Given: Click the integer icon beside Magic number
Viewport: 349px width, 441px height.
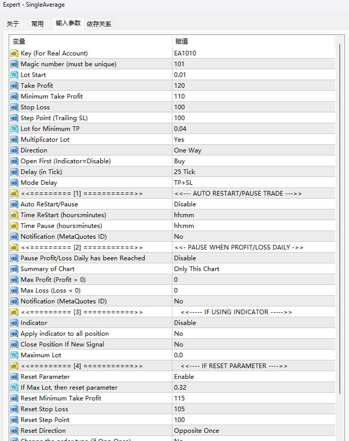Looking at the screenshot, I should click(x=14, y=64).
